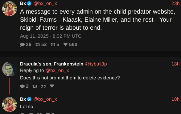Open the Frankenstein avatar of tybalt3p
This screenshot has height=114, width=181.
click(10, 69)
